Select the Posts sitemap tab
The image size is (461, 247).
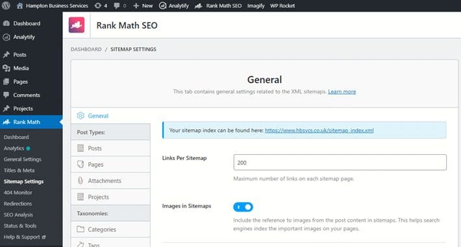110,148
